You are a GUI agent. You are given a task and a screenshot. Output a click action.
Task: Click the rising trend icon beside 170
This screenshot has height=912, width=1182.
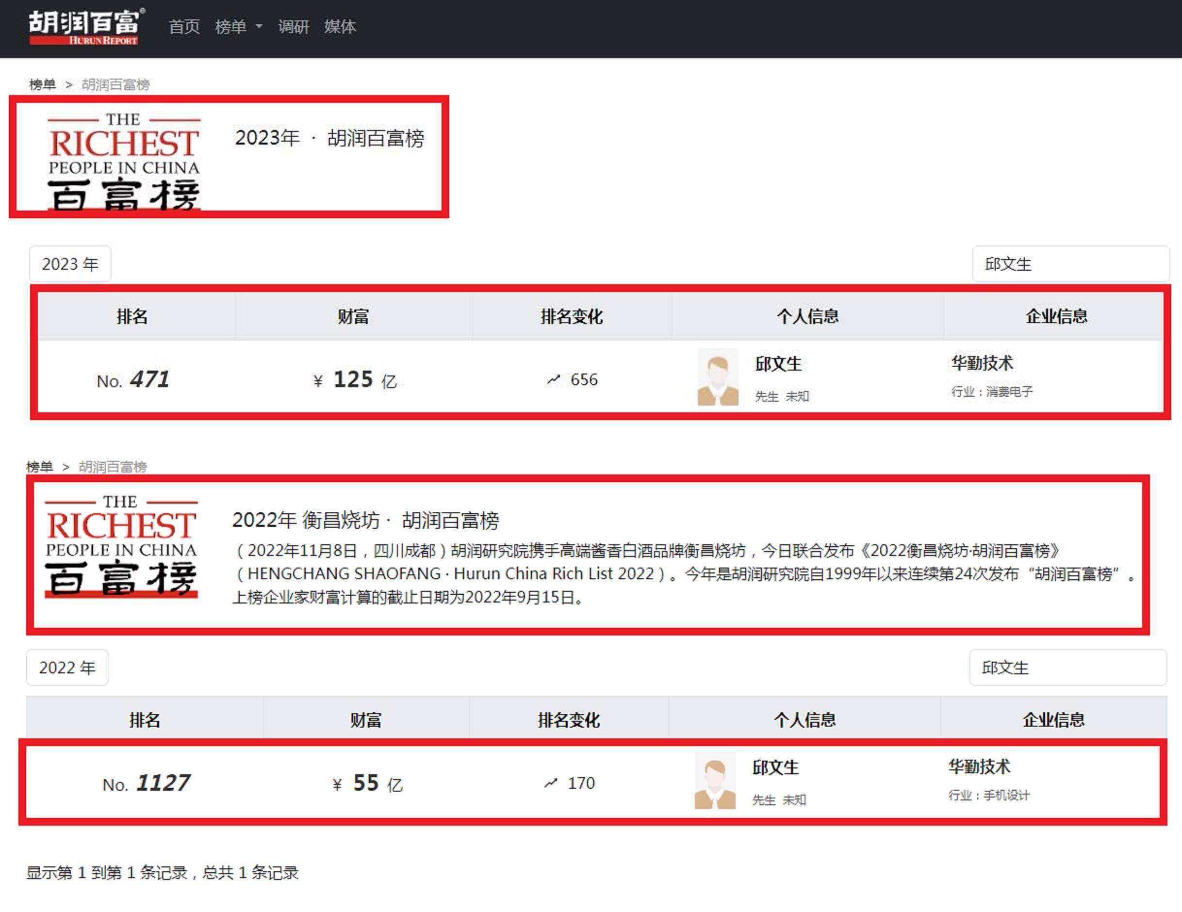(550, 783)
